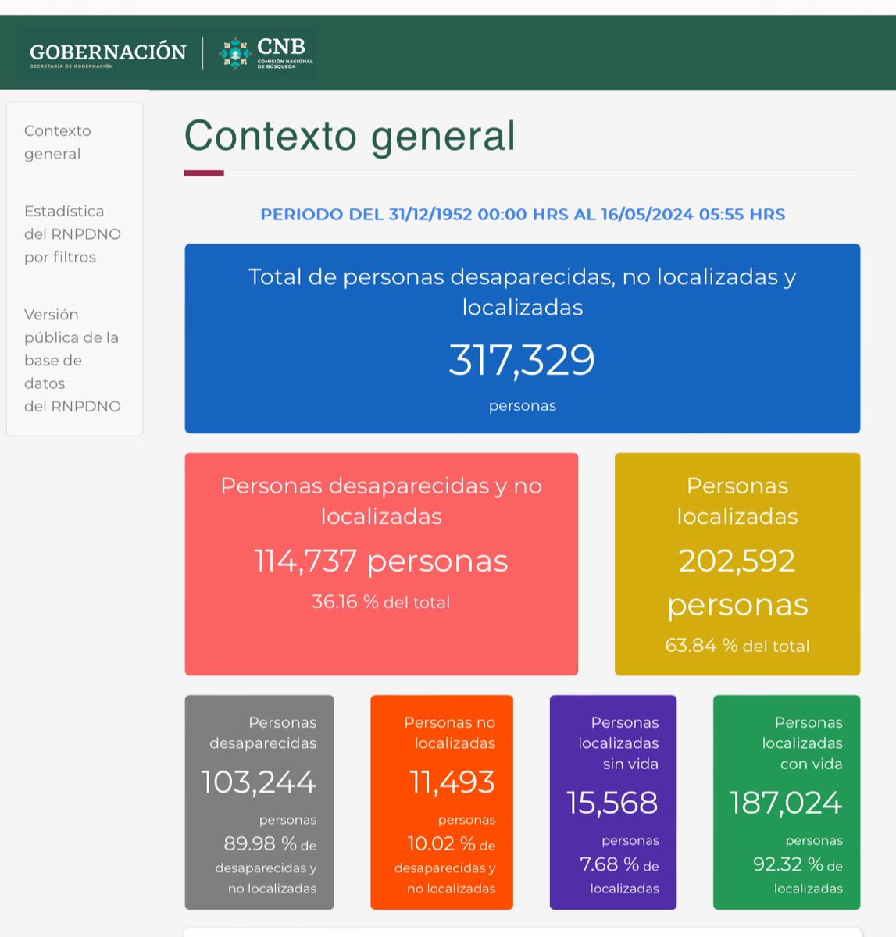Screen dimensions: 896x937
Task: Click the 202,592 personas figure
Action: point(737,583)
